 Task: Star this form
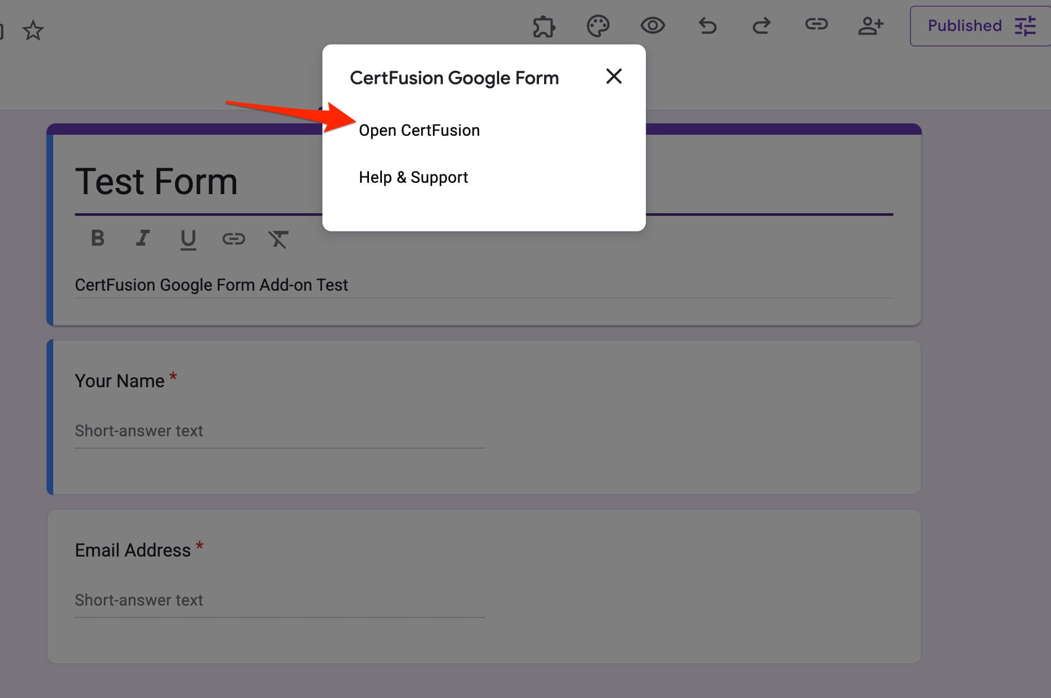coord(33,30)
